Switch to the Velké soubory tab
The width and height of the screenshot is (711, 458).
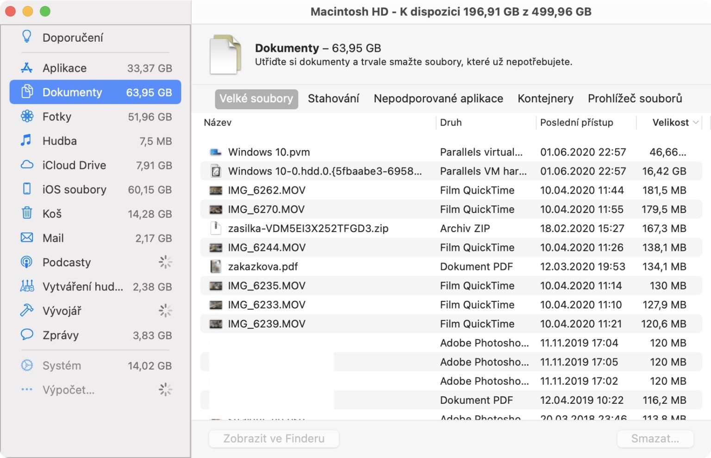[x=256, y=99]
